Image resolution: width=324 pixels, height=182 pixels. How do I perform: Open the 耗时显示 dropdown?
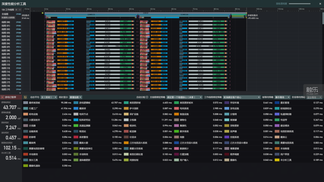pos(75,97)
